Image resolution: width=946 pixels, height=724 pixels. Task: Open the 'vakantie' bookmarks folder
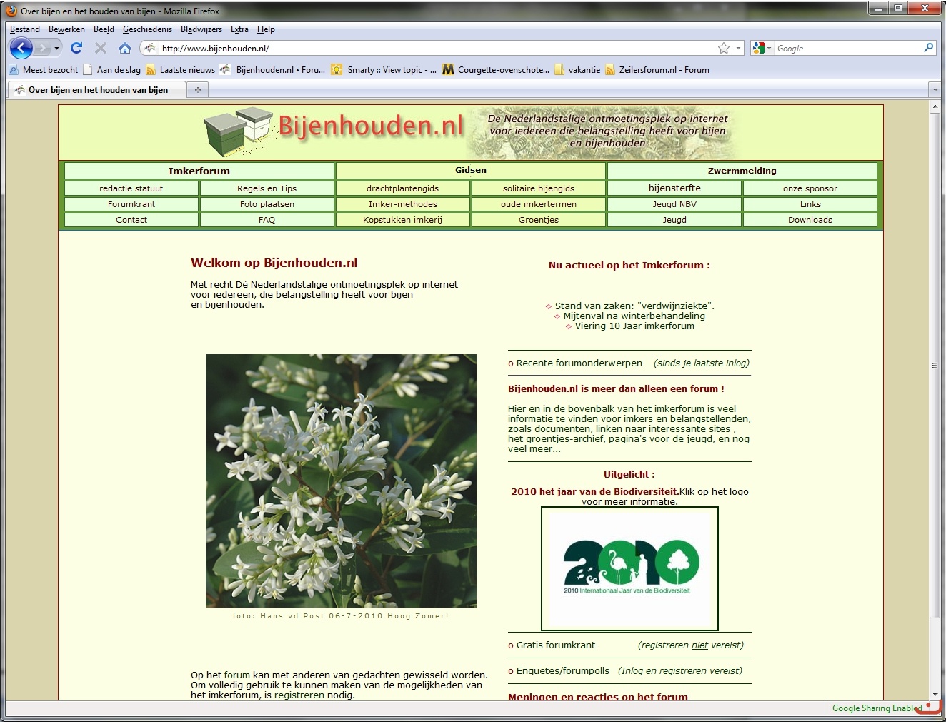(x=577, y=70)
